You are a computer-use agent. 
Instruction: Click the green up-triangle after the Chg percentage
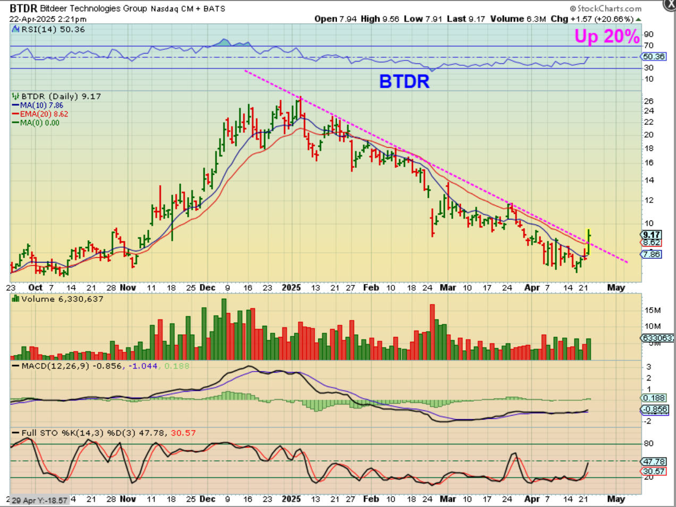pos(638,19)
